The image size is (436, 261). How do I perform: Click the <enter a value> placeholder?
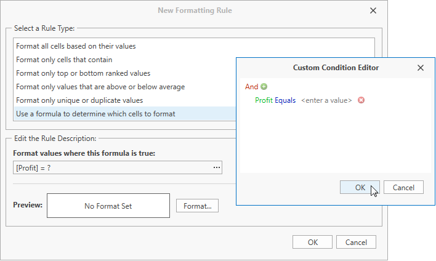coord(326,100)
